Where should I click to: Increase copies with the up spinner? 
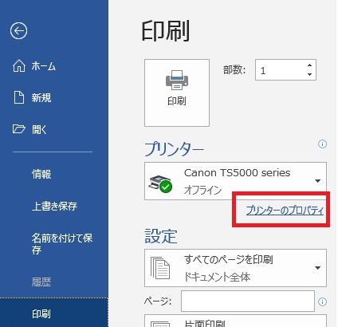[x=309, y=65]
